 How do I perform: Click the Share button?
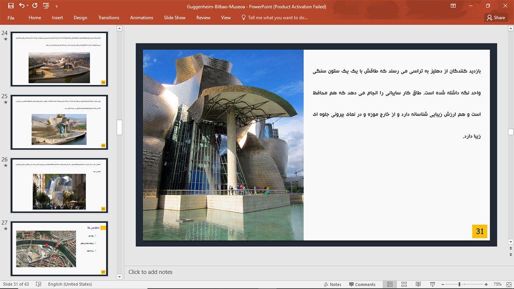(x=496, y=18)
